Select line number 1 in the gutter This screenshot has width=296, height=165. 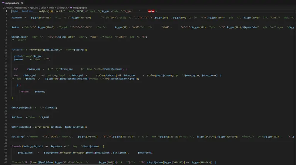pyautogui.click(x=6, y=11)
